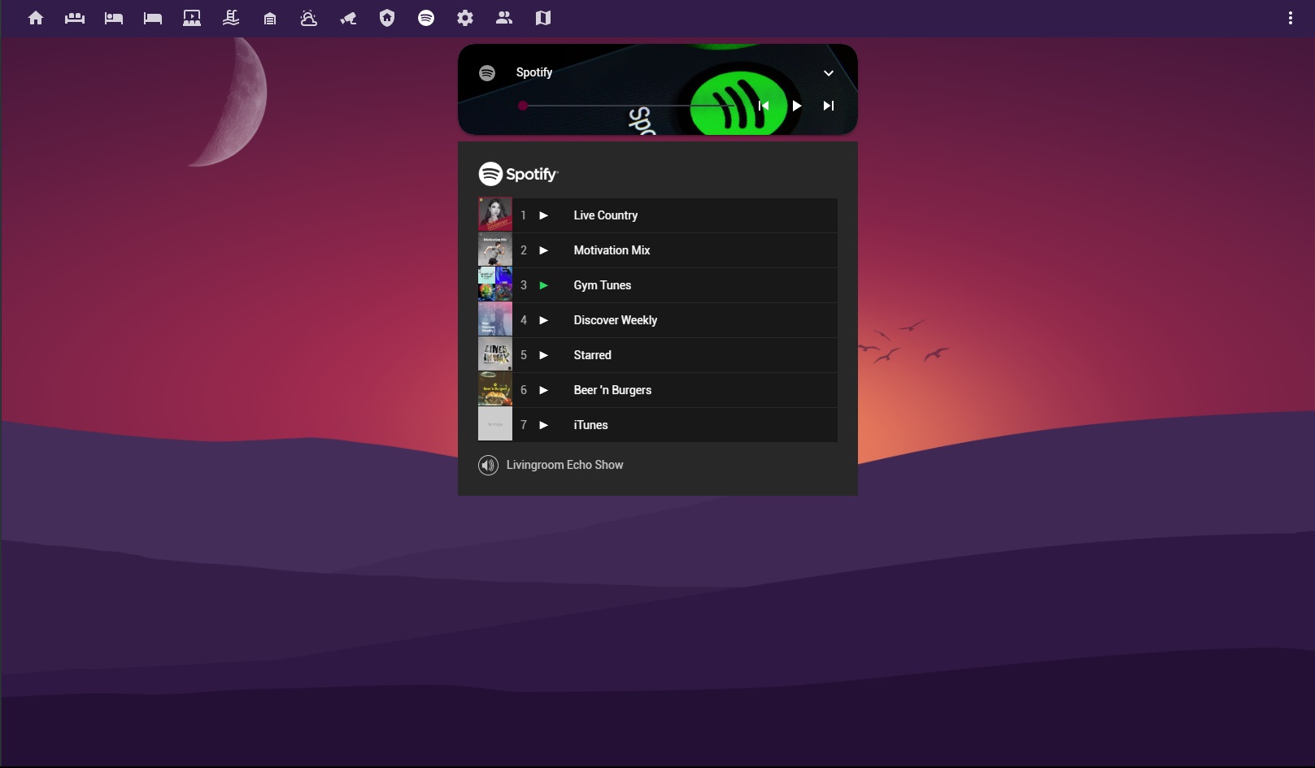Viewport: 1315px width, 768px height.
Task: Select the Beer 'n Burgers playlist name
Action: tap(612, 390)
